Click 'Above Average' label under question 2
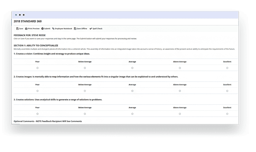256x152 pixels. 180,85
